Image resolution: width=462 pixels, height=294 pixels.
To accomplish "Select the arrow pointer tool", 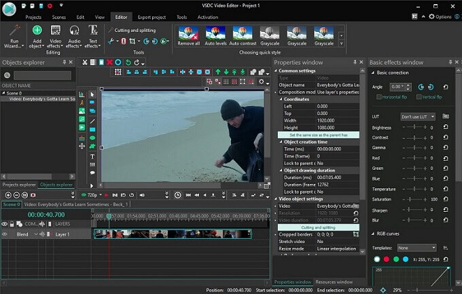I will tap(92, 94).
